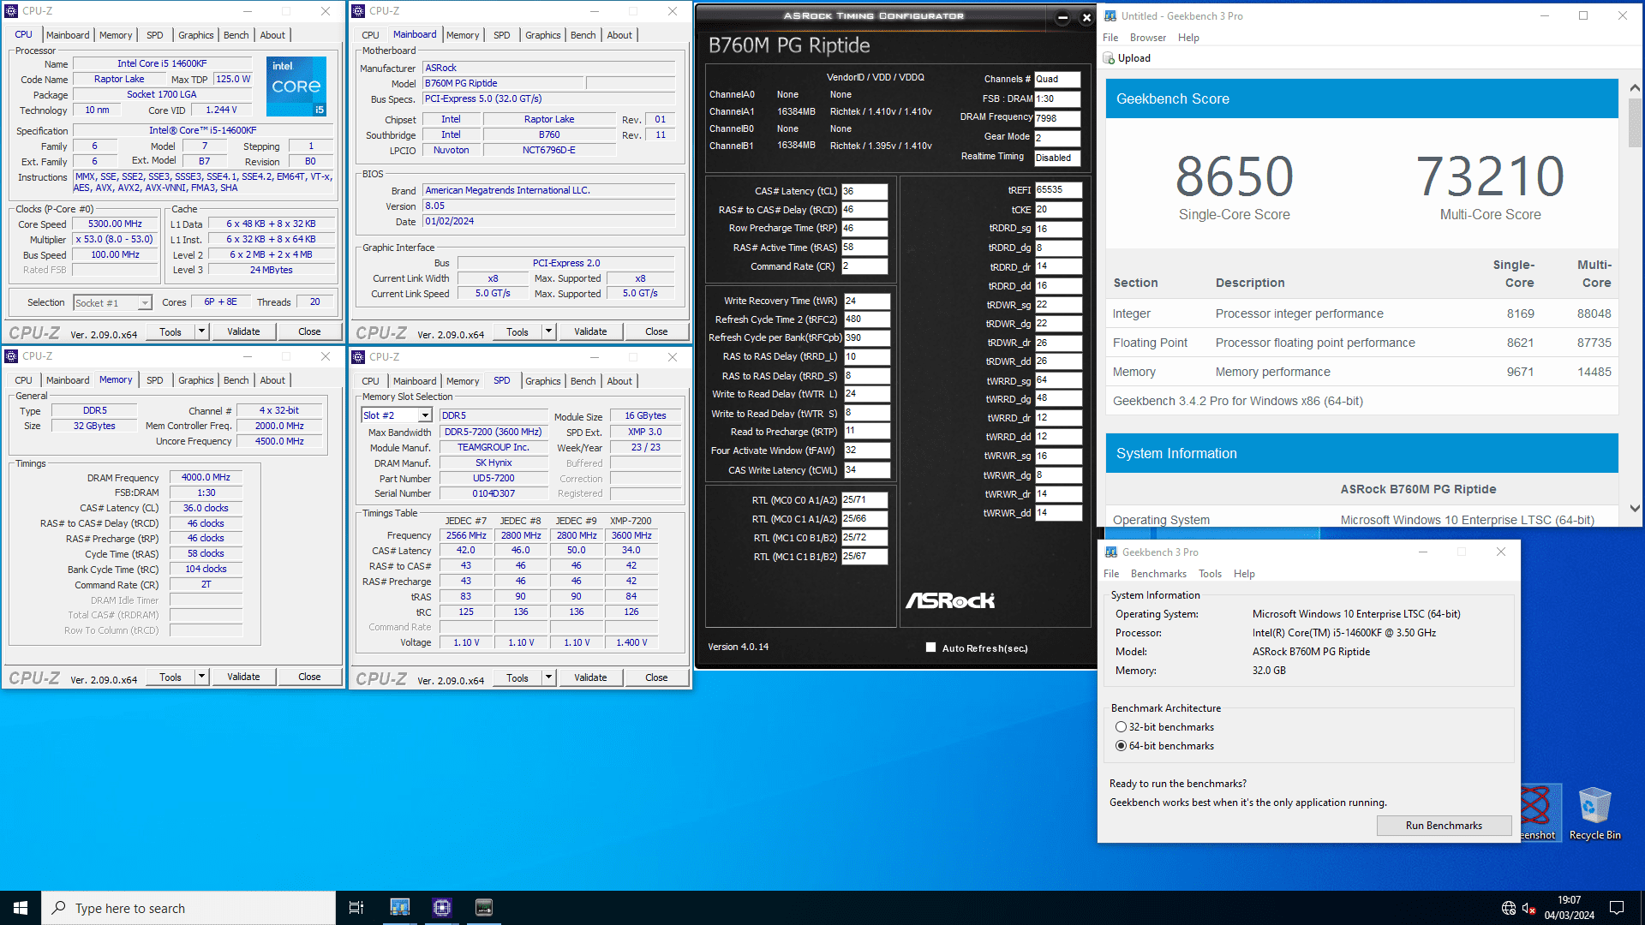Select the 64-bit benchmarks radio button

point(1121,746)
